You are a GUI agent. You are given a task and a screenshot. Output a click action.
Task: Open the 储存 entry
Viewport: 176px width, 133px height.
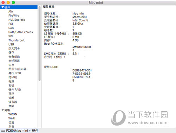(11, 52)
